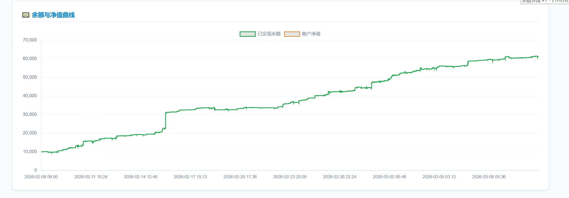
Task: Click the 2026-02-23 20:00 x-axis label
Action: [290, 177]
